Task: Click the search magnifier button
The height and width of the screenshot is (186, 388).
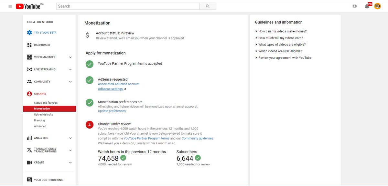Action: click(x=208, y=6)
